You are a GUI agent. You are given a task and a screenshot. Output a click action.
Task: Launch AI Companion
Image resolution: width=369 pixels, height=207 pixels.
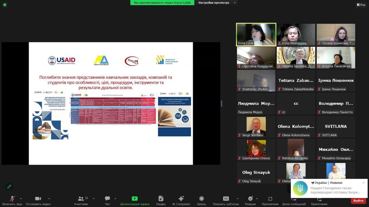pos(181,199)
